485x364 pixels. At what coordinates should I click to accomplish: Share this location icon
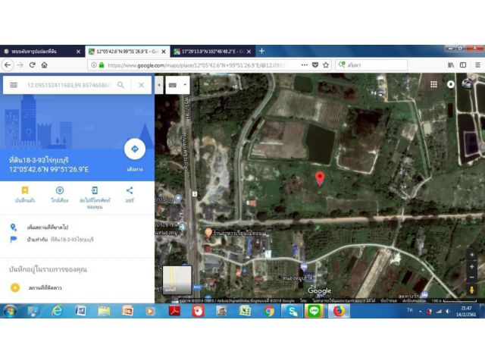click(130, 190)
